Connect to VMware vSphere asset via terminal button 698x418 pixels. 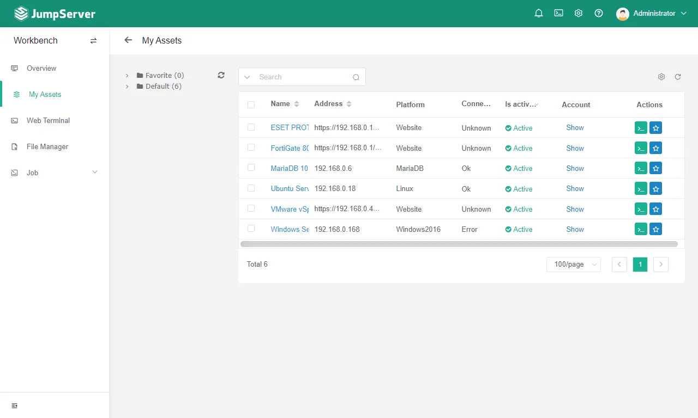click(641, 209)
